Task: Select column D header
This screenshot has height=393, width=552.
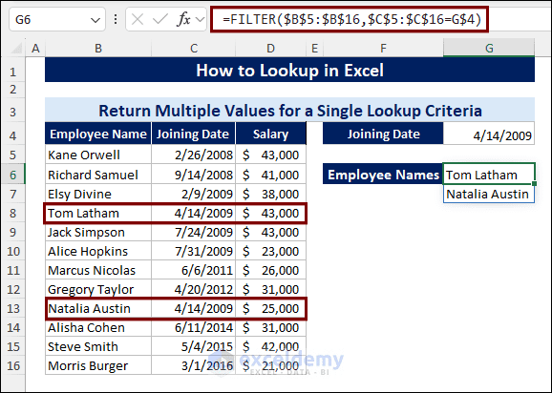Action: click(270, 48)
